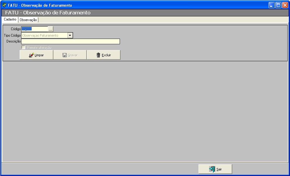Click the Observaçao Faturamento combo box field
290x176 pixels.
click(x=44, y=35)
